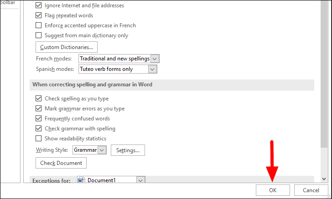Image resolution: width=332 pixels, height=199 pixels.
Task: Click the Word document icon beside Document1
Action: click(81, 180)
